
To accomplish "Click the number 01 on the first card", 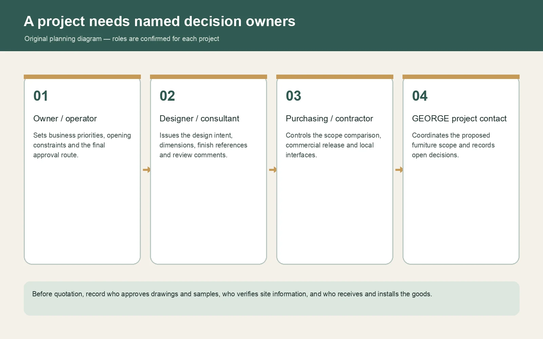I will click(41, 96).
